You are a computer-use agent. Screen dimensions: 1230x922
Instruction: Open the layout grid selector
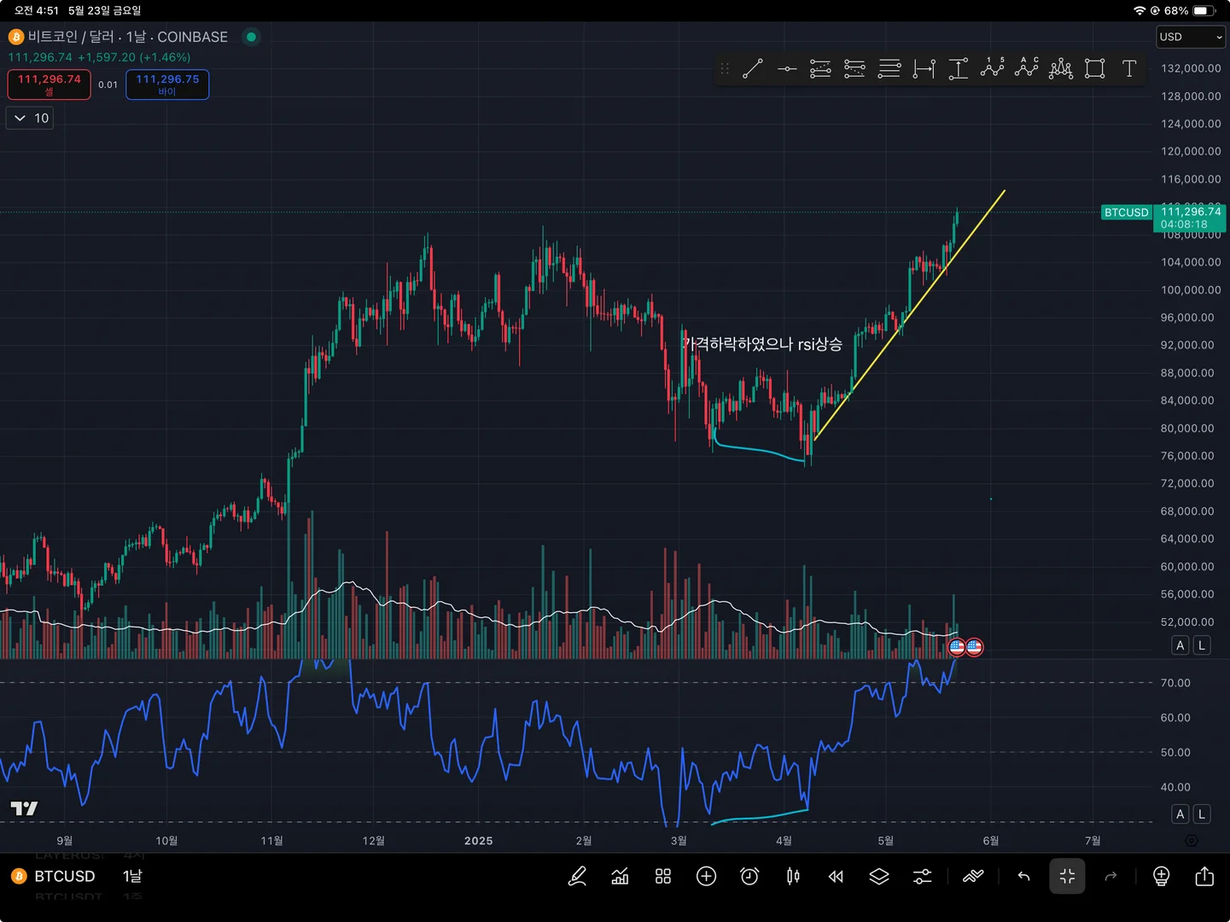click(663, 876)
